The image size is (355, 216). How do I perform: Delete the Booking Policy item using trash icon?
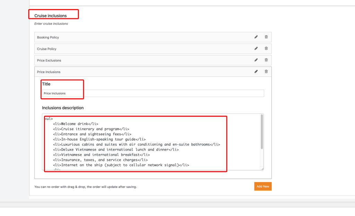(x=266, y=37)
